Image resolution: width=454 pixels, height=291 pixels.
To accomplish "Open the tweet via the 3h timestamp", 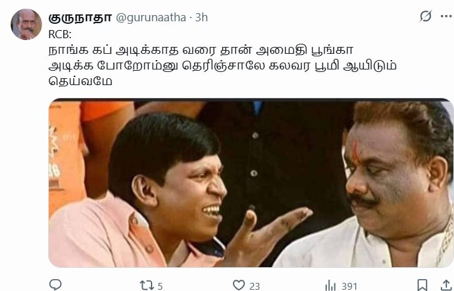I will [x=202, y=18].
